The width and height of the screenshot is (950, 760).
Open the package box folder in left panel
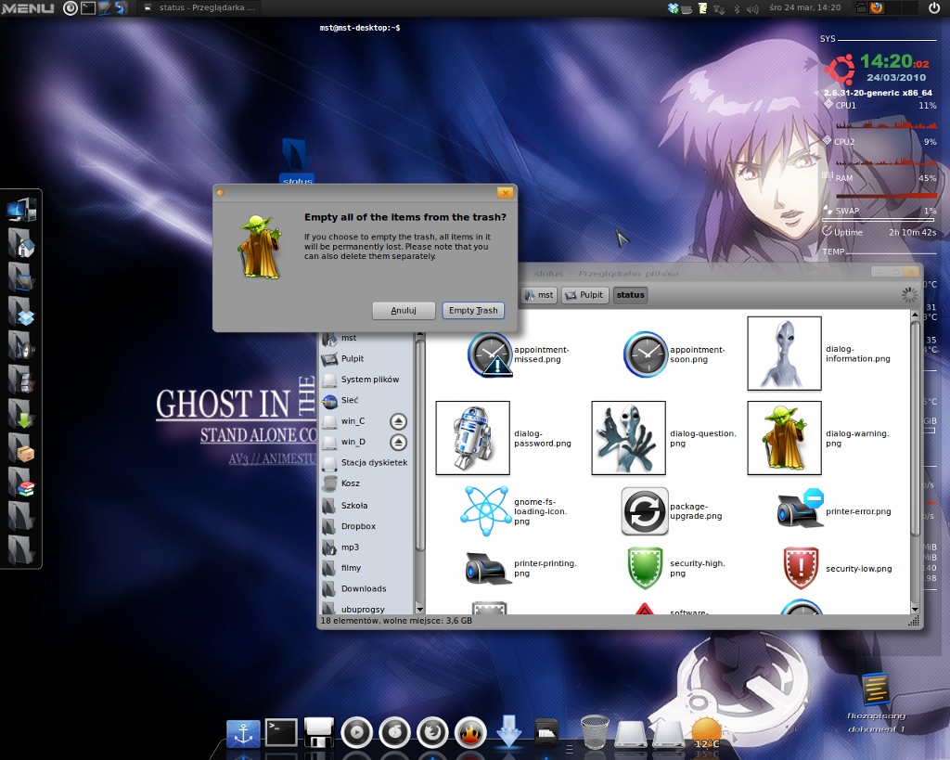pyautogui.click(x=22, y=448)
